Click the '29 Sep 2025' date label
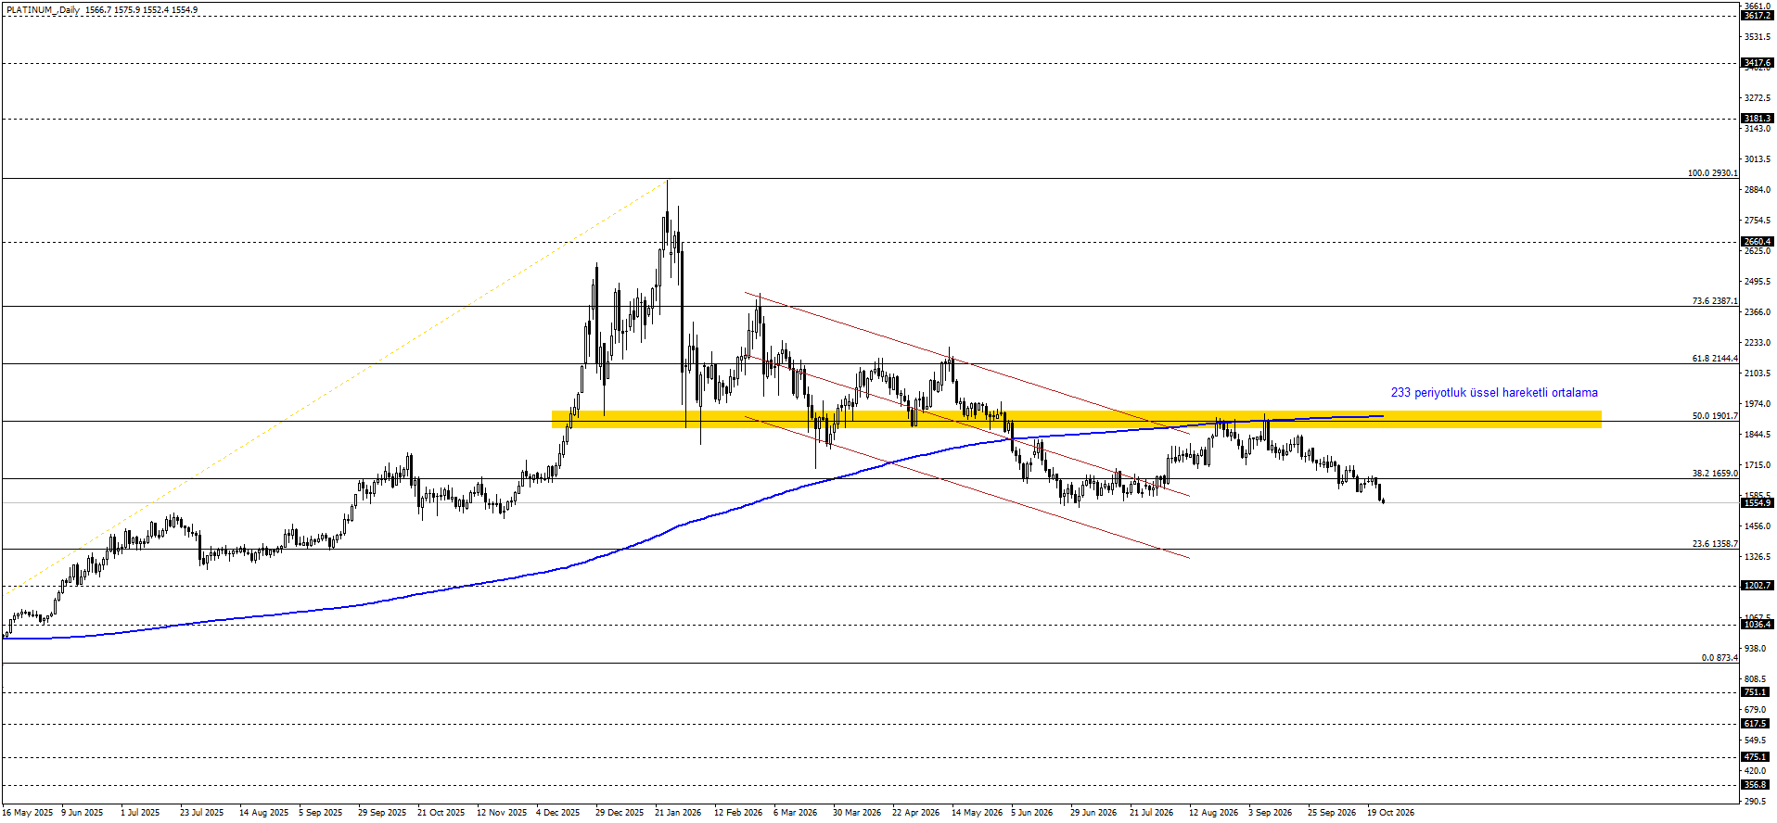The image size is (1777, 823). (x=382, y=813)
